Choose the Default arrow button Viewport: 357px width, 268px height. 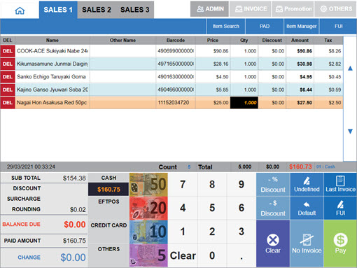[307, 208]
